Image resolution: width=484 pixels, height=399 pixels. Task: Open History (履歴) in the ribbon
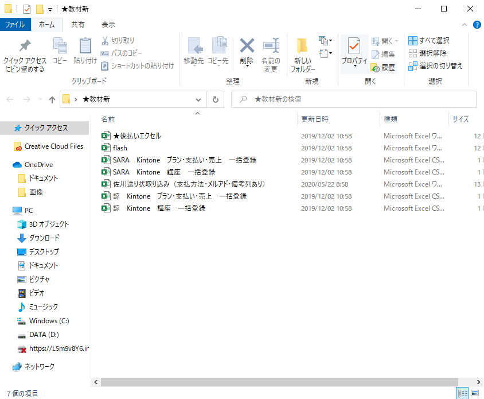pyautogui.click(x=383, y=67)
